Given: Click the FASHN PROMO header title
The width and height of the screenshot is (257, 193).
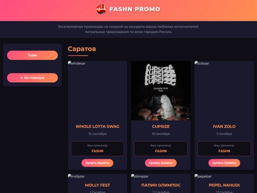Looking at the screenshot, I should (135, 9).
